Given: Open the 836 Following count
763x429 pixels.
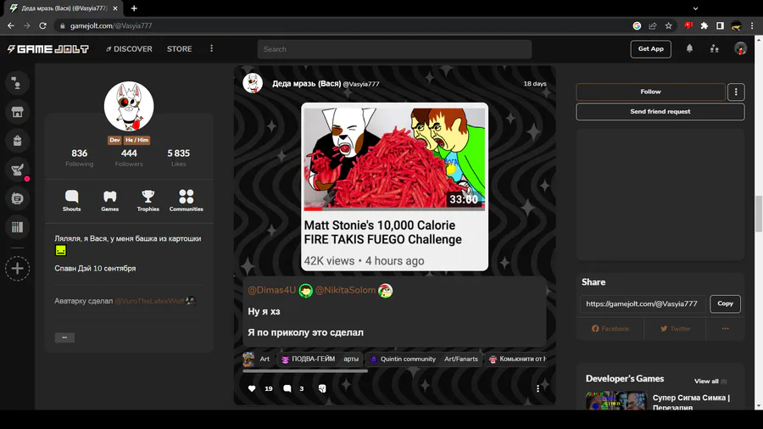Looking at the screenshot, I should pyautogui.click(x=80, y=158).
